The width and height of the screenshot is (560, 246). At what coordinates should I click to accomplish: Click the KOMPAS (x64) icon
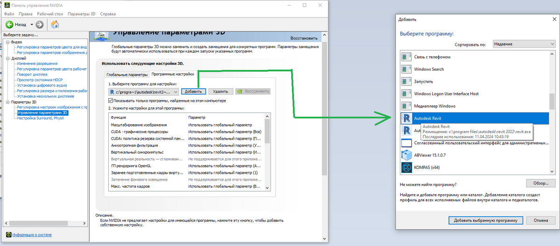click(x=406, y=167)
